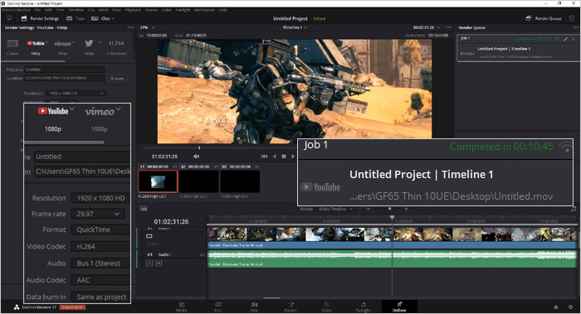This screenshot has height=314, width=581.
Task: Click the viewer scrubber bar handle
Action: 199,147
